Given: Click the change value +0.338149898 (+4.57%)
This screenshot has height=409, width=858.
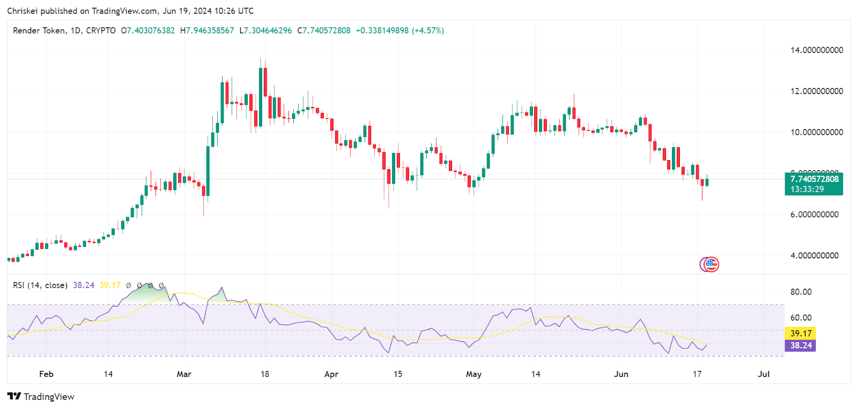Looking at the screenshot, I should (x=400, y=31).
